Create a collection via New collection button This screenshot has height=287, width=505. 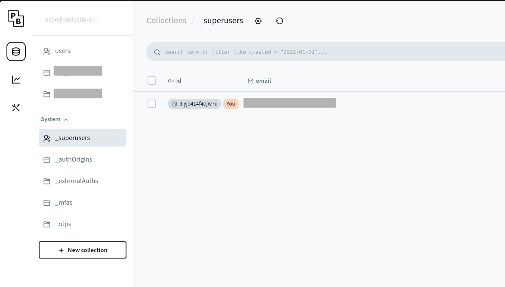[x=82, y=250]
